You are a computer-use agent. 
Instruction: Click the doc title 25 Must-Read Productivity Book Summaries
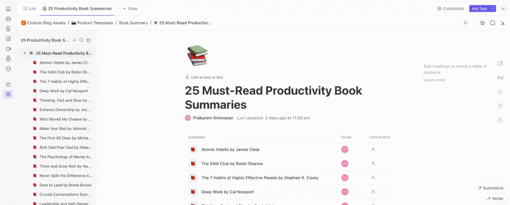pos(273,97)
